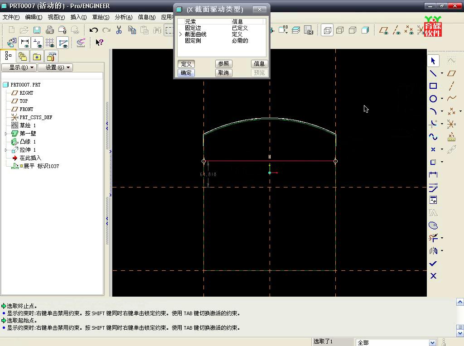Open the 视图(V) menu
Image resolution: width=464 pixels, height=346 pixels.
[x=56, y=17]
